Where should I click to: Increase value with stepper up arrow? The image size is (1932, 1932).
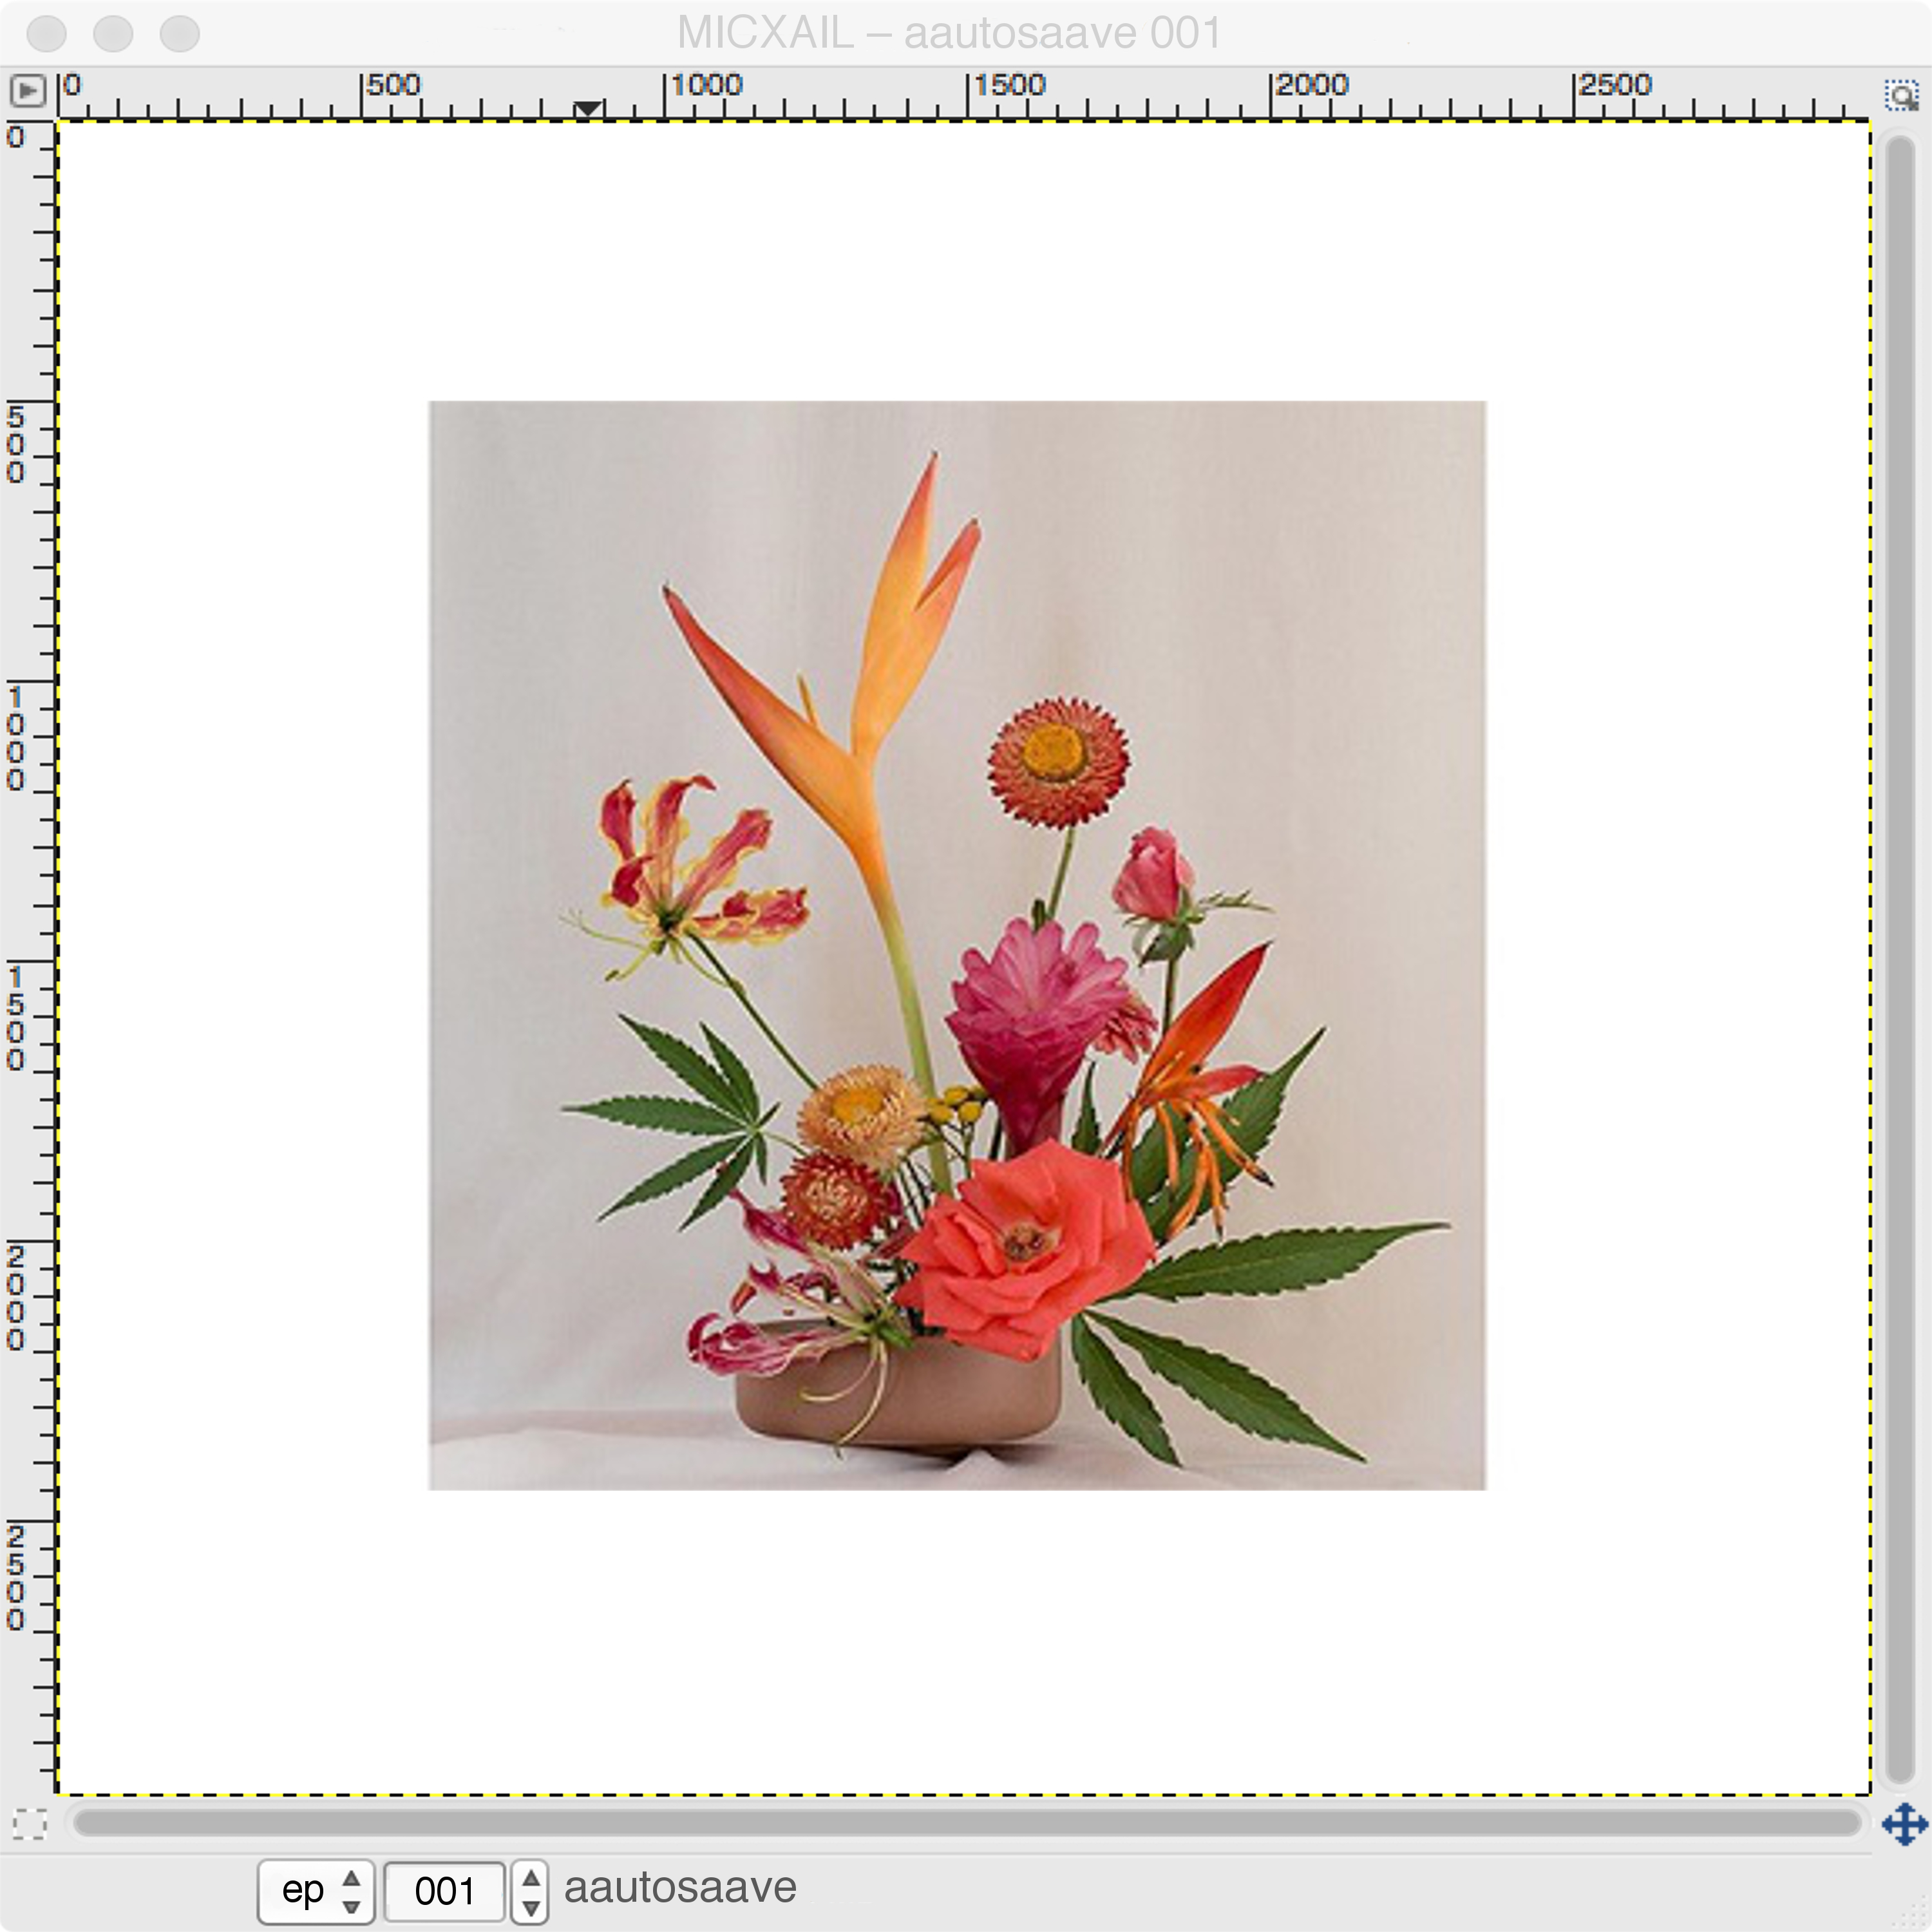(531, 1877)
